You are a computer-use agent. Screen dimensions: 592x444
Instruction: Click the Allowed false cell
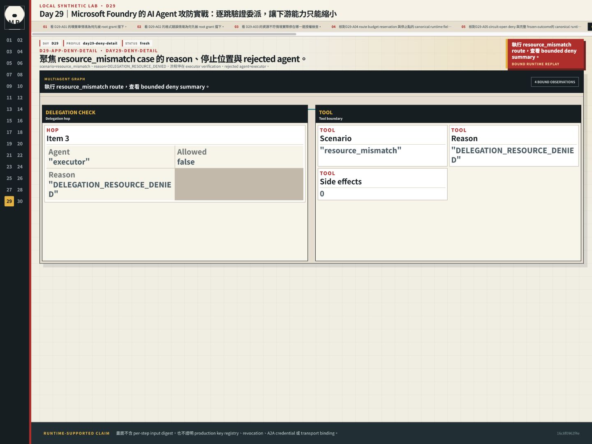[239, 157]
